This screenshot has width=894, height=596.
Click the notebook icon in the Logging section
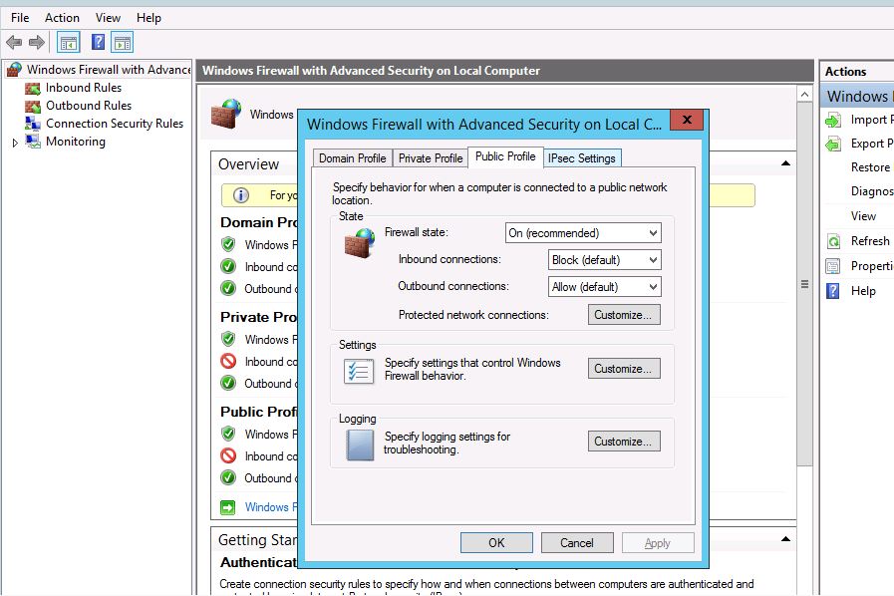coord(360,445)
